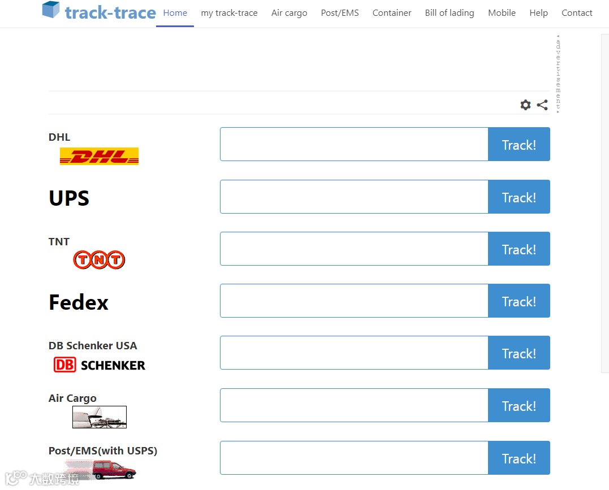Click the TNT label text

[x=59, y=241]
